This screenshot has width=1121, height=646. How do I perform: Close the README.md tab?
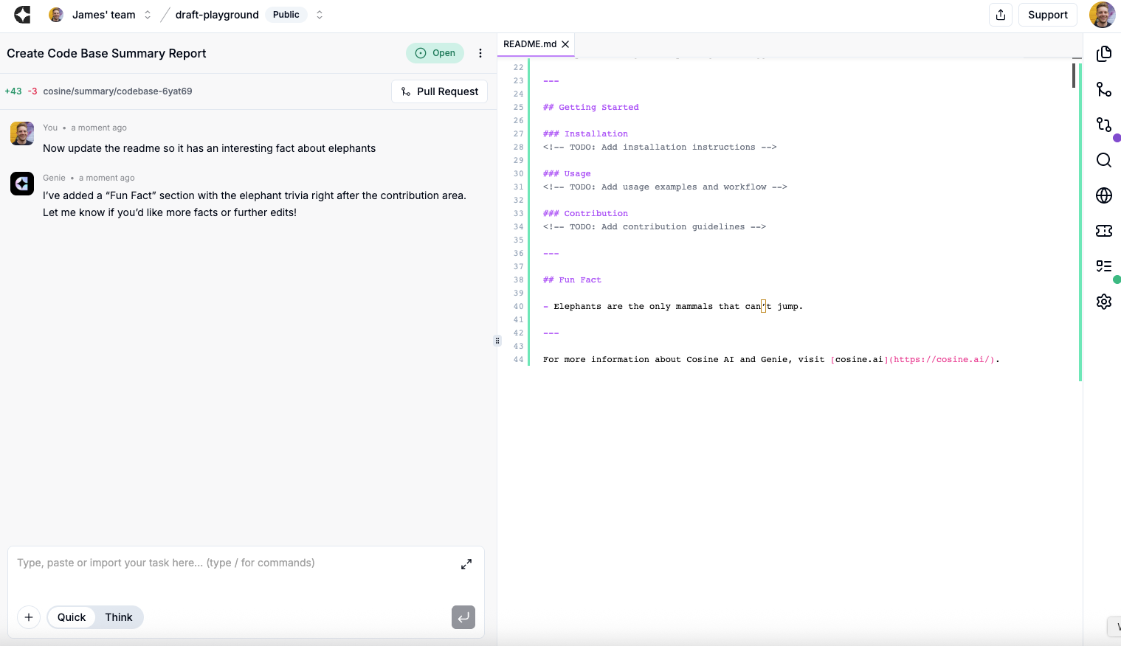coord(565,44)
